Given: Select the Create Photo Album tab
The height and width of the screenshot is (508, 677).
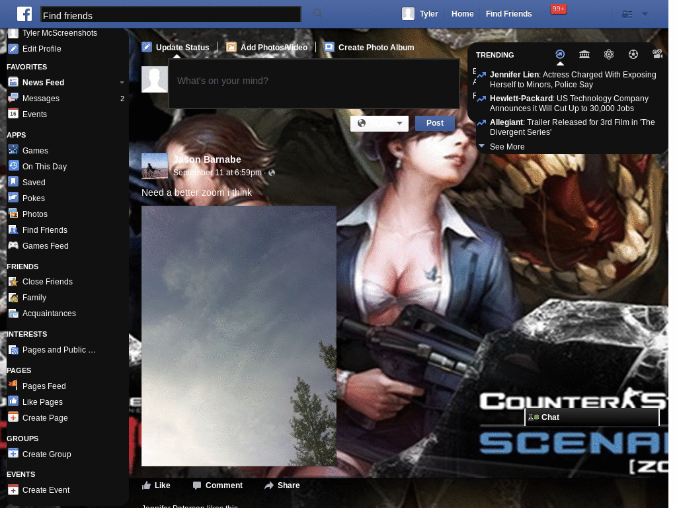Looking at the screenshot, I should [x=370, y=48].
